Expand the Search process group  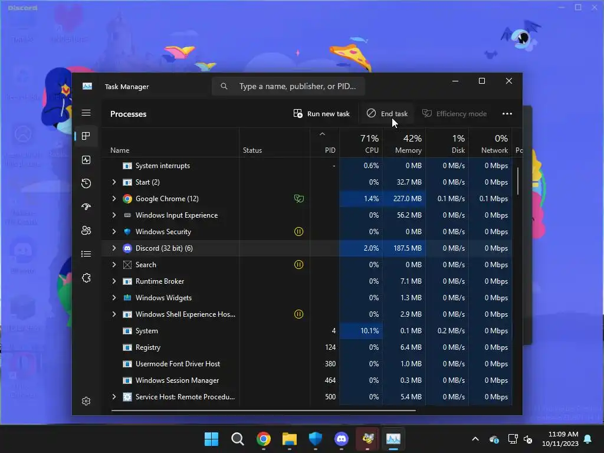(x=114, y=265)
